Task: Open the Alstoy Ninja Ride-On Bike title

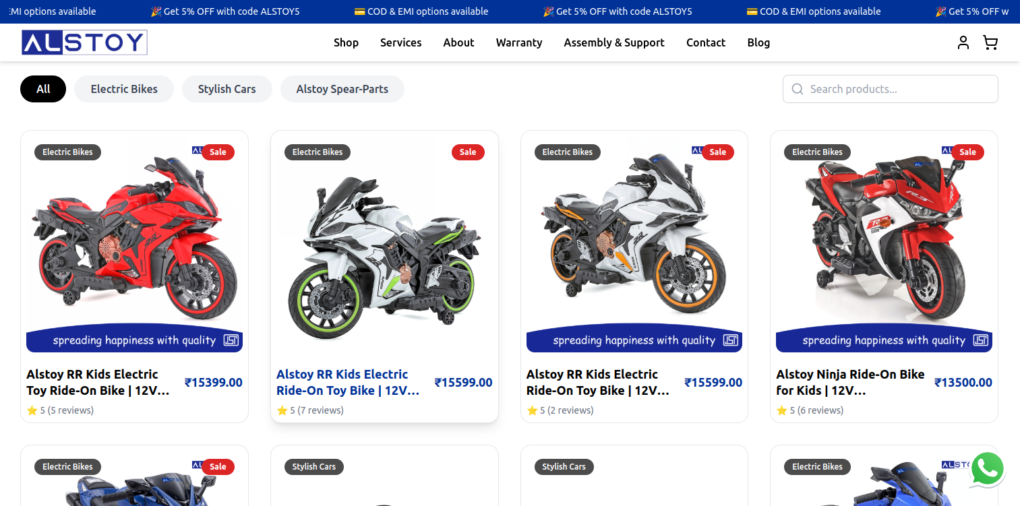Action: (850, 382)
